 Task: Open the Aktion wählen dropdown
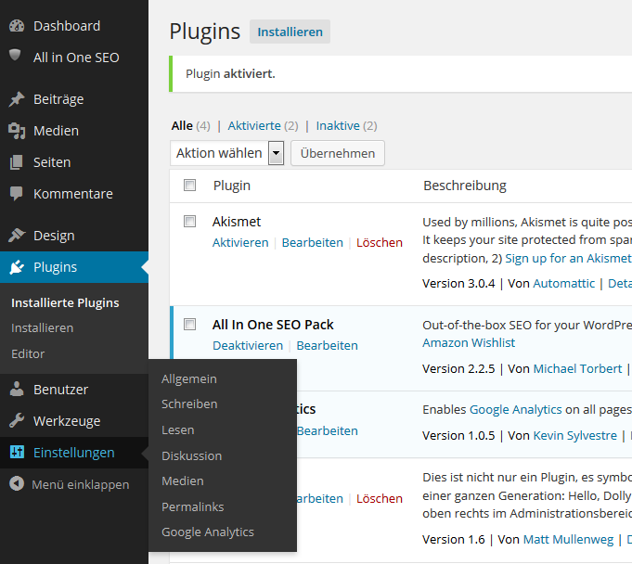[227, 153]
